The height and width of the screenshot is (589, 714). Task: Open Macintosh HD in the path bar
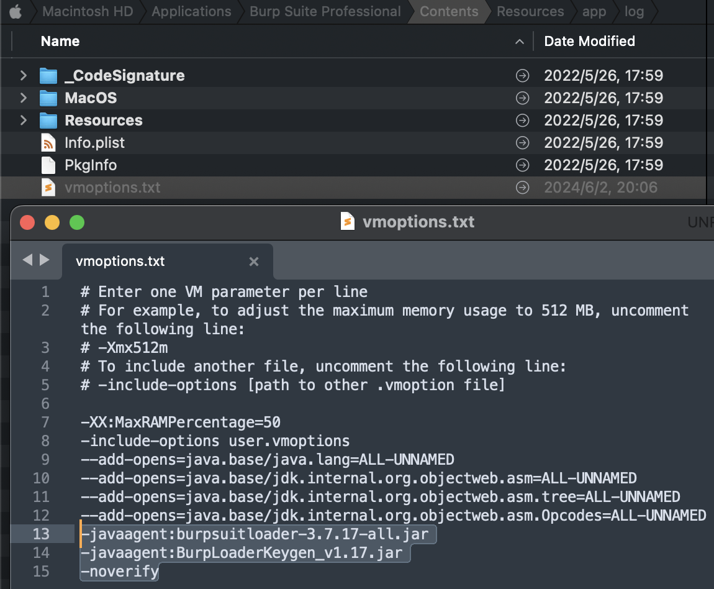pyautogui.click(x=88, y=11)
